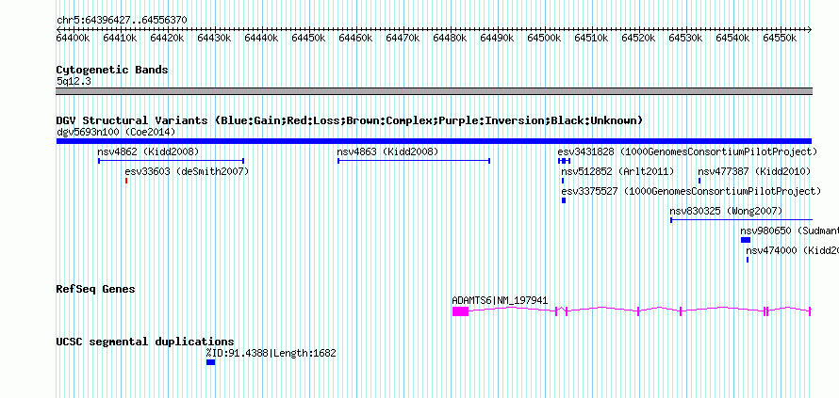This screenshot has width=839, height=398.
Task: Click the nsv477387 (Kidd2010) marker
Action: (x=699, y=181)
